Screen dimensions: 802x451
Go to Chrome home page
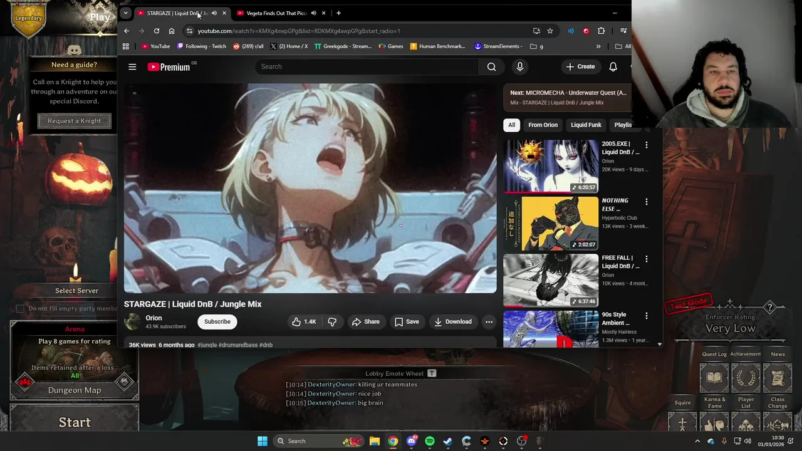[172, 31]
